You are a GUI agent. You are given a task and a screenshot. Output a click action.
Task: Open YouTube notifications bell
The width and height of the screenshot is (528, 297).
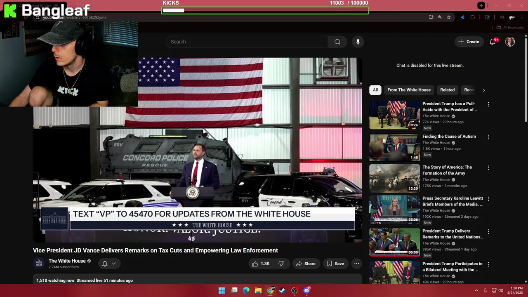pyautogui.click(x=492, y=42)
